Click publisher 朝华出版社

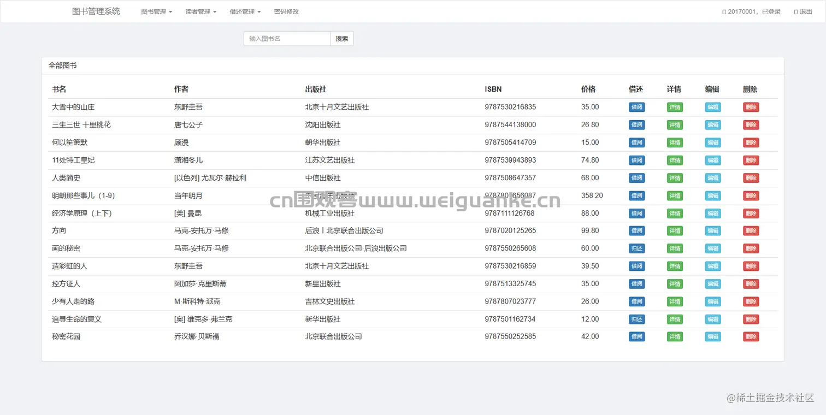323,143
